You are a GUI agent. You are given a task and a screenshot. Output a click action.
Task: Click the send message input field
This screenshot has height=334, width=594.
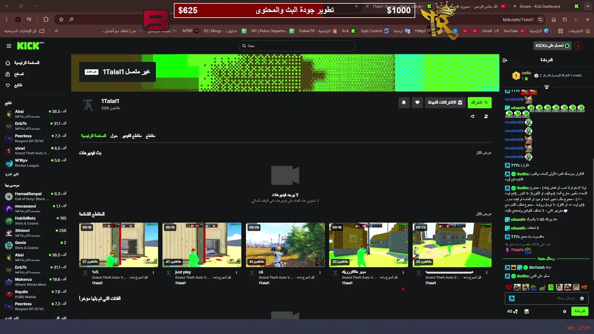click(x=547, y=298)
